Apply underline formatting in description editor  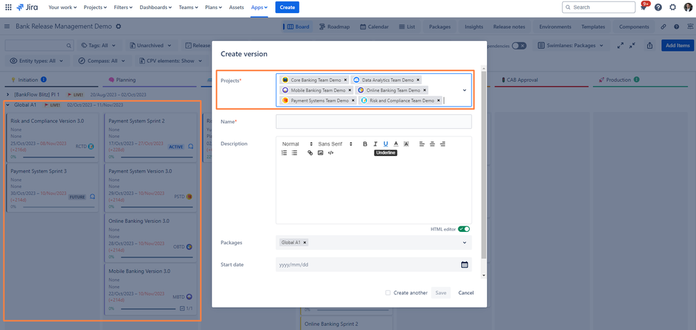386,143
